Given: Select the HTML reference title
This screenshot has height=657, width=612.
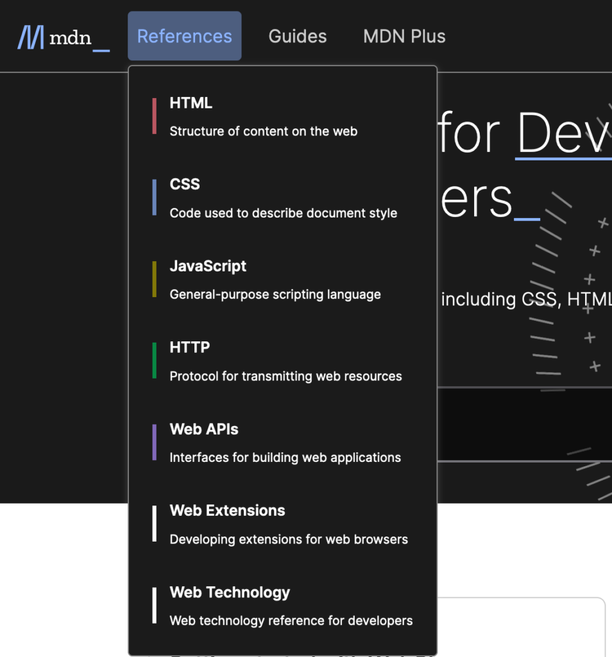Looking at the screenshot, I should click(191, 103).
